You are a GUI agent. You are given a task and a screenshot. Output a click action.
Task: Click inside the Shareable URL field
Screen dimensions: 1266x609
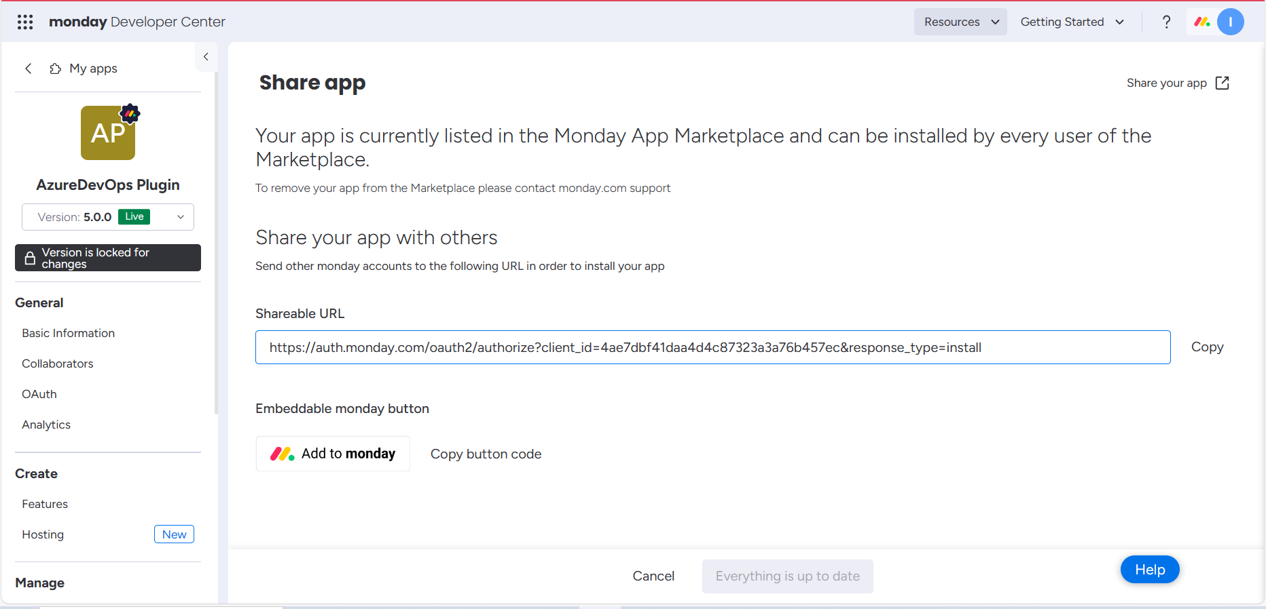pyautogui.click(x=712, y=347)
